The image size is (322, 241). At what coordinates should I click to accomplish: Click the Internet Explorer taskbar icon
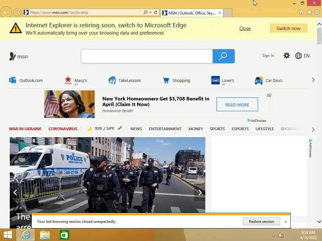pos(25,235)
